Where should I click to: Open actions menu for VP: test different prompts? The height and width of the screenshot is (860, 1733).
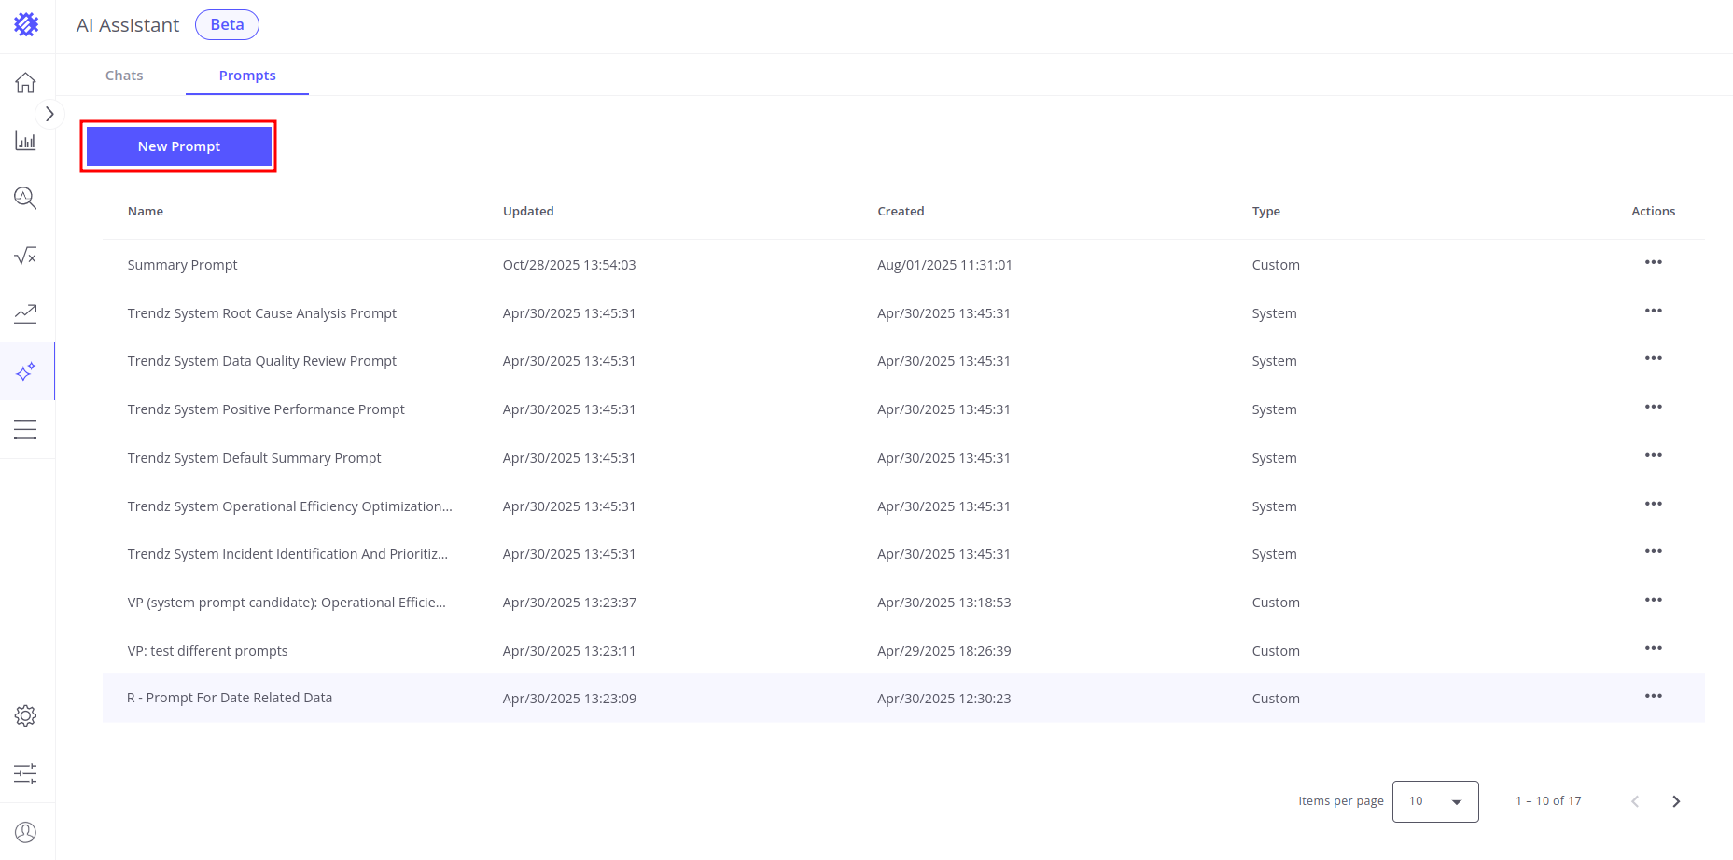[1653, 649]
